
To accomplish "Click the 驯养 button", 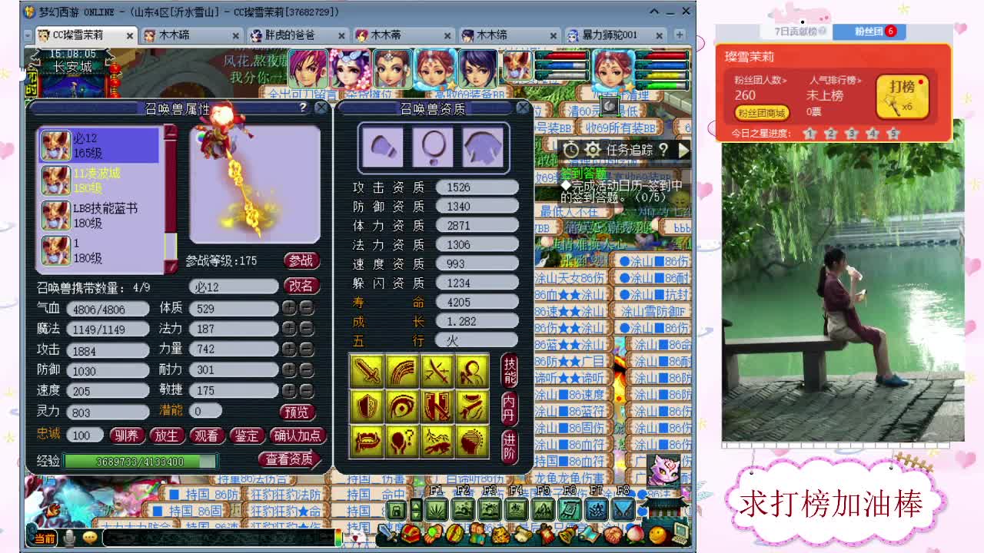I will click(126, 435).
